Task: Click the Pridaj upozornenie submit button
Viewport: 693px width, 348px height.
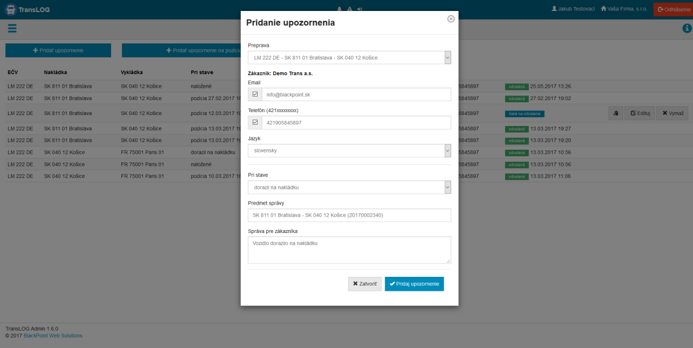Action: click(x=414, y=284)
